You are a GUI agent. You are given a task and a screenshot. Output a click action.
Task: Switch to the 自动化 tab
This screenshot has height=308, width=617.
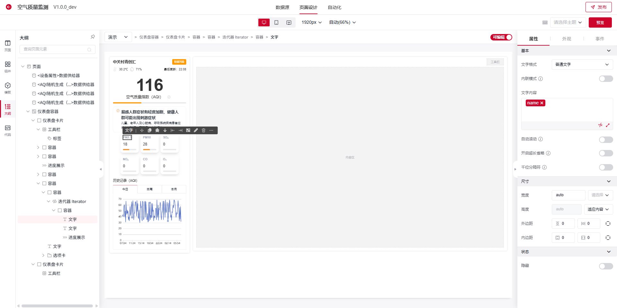[x=334, y=7]
